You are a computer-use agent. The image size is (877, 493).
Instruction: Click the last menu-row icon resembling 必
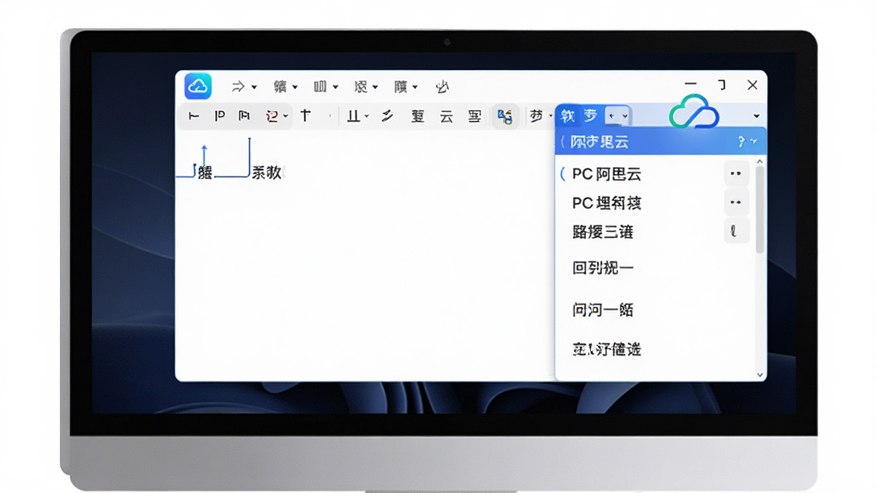tap(442, 86)
